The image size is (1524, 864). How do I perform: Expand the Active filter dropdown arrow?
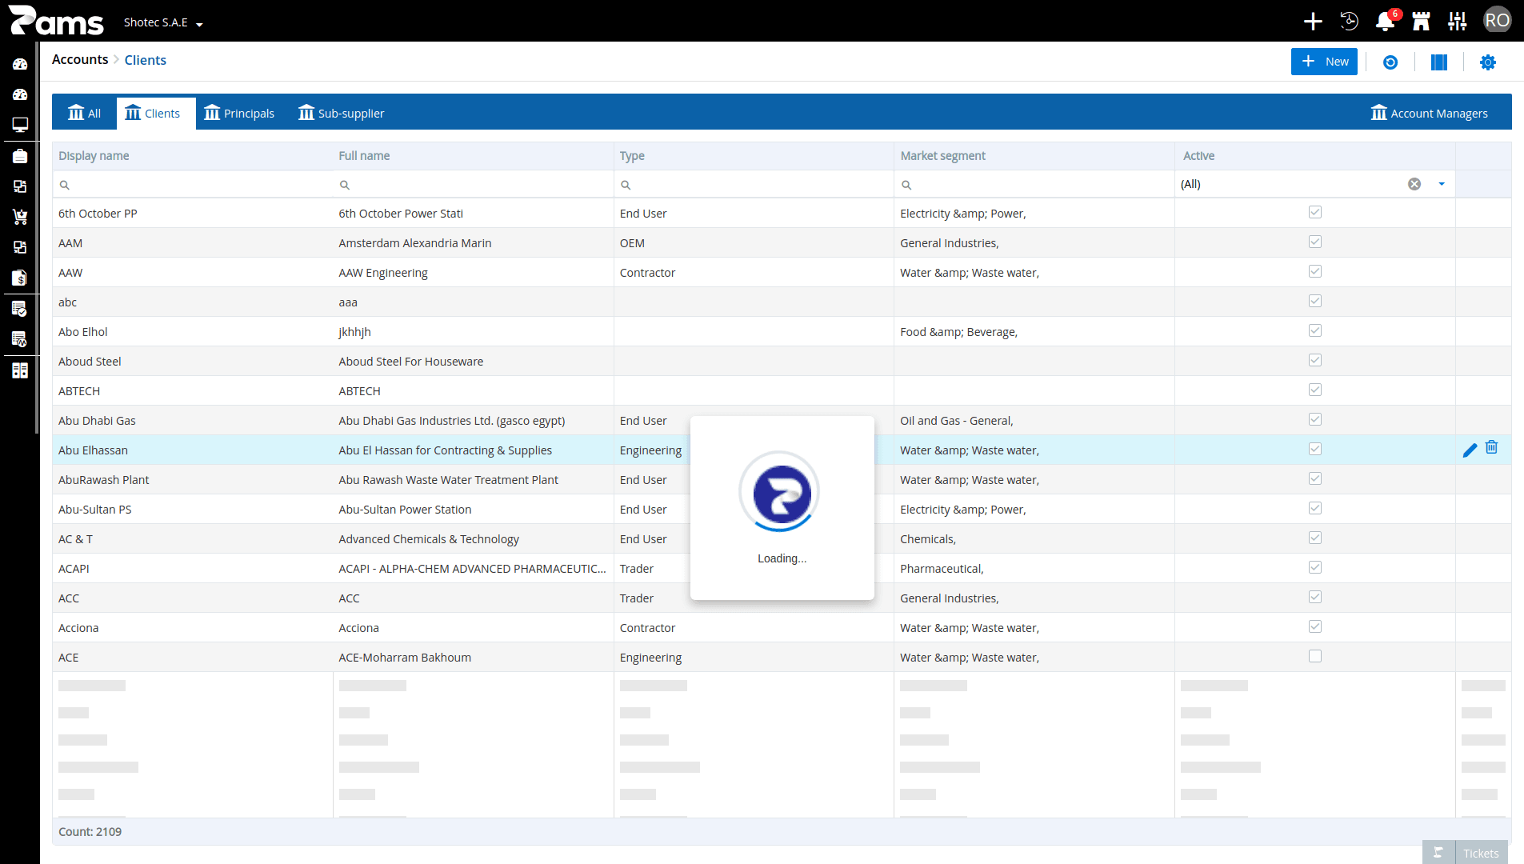[x=1442, y=184]
